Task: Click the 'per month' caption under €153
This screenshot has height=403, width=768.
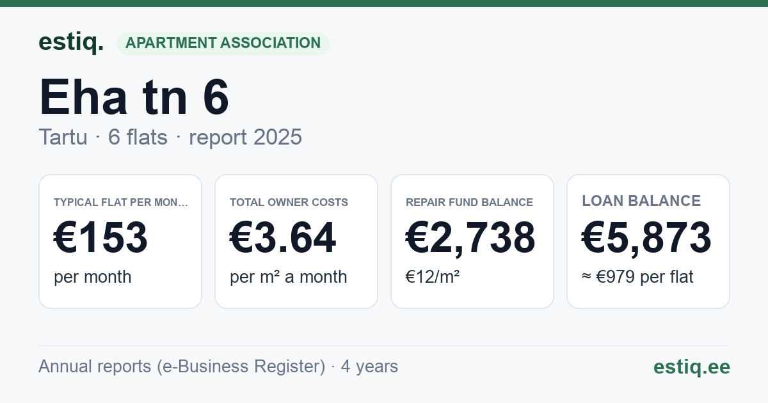Action: (x=93, y=277)
